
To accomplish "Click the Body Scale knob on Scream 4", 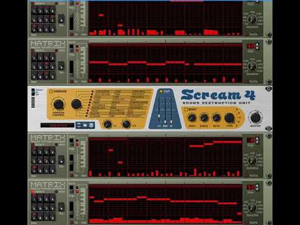I will pyautogui.click(x=204, y=117).
